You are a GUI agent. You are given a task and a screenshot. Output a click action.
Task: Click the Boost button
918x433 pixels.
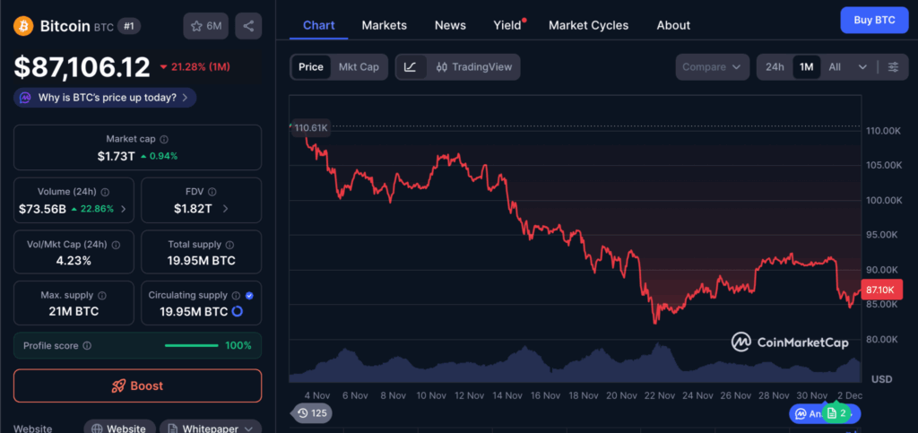click(x=137, y=385)
